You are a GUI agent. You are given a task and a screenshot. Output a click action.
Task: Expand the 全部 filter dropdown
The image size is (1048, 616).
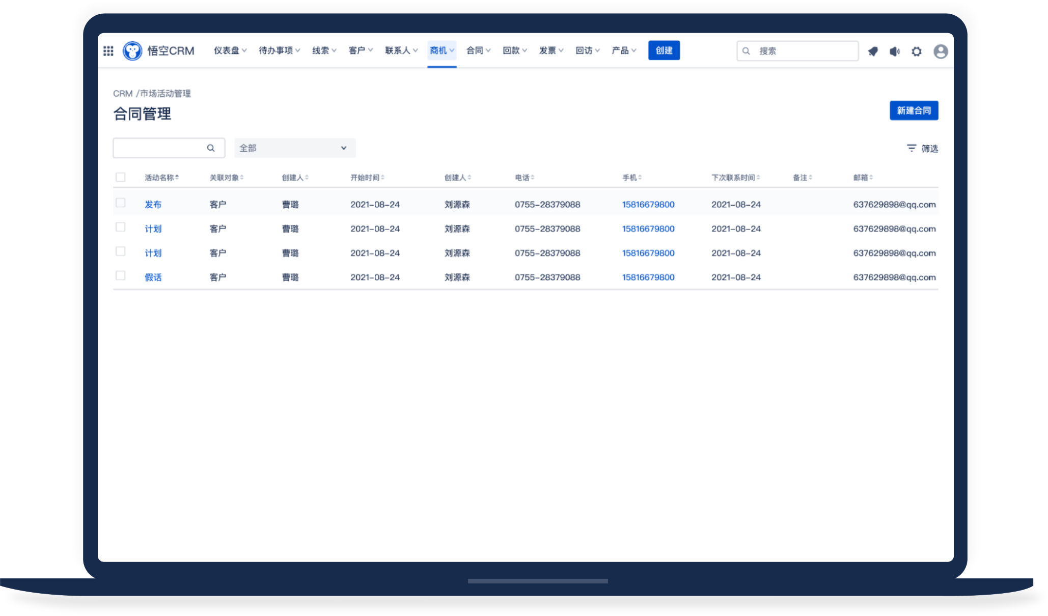tap(294, 148)
